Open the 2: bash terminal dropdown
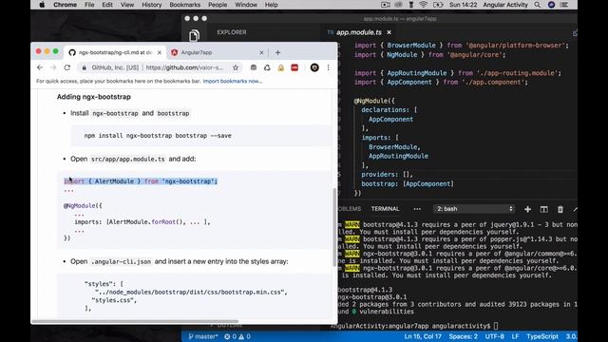This screenshot has width=608, height=342. coord(474,209)
